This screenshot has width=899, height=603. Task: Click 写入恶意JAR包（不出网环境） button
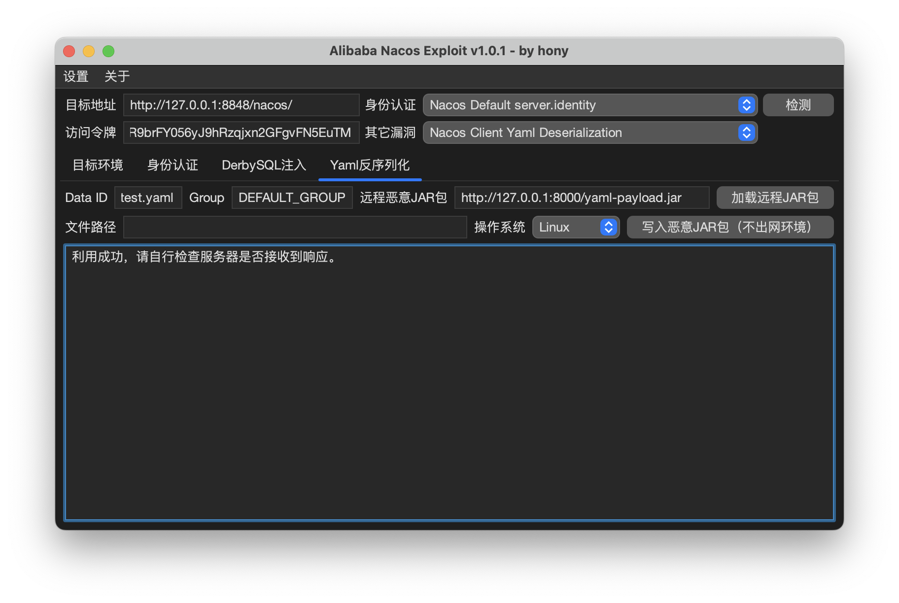click(x=730, y=227)
